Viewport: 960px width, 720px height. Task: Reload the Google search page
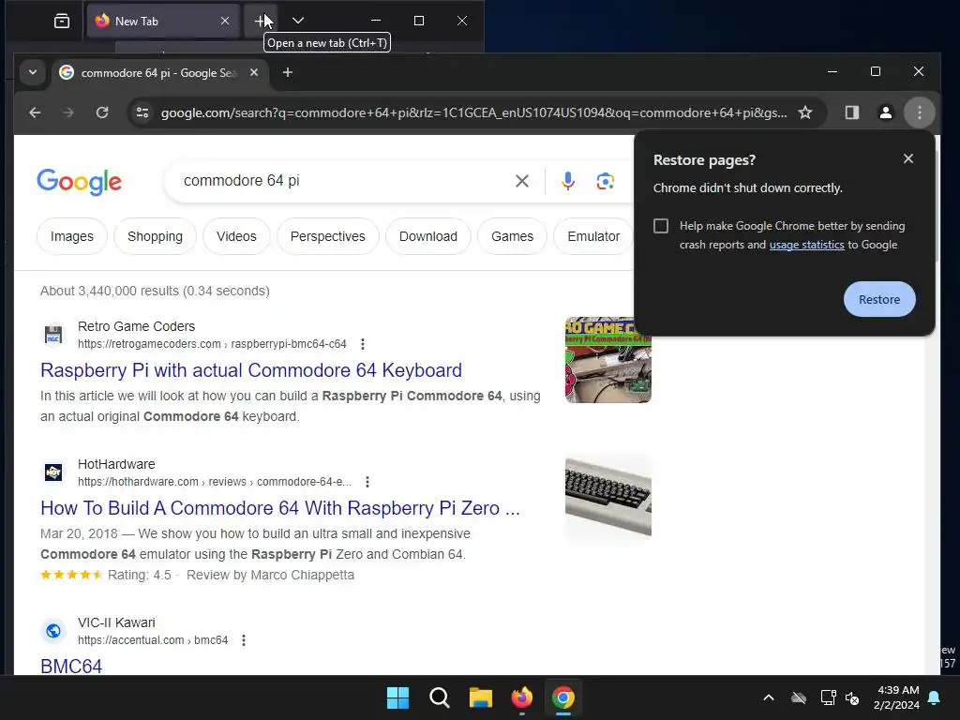(102, 112)
